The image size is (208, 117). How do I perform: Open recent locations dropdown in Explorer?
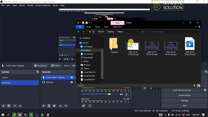point(87,32)
